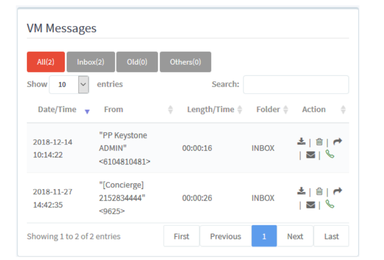Sort messages by Length/Time column arrows
The height and width of the screenshot is (260, 384).
[240, 109]
